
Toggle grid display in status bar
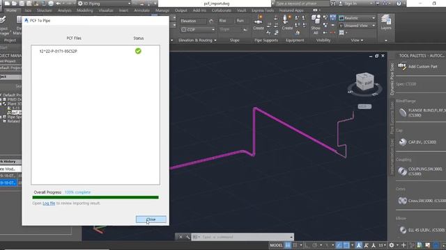288,245
